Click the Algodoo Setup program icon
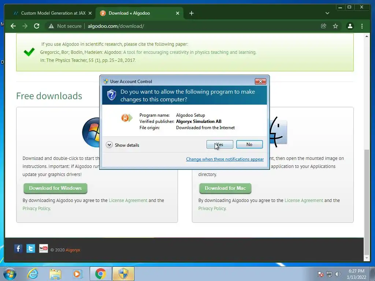 (x=127, y=117)
